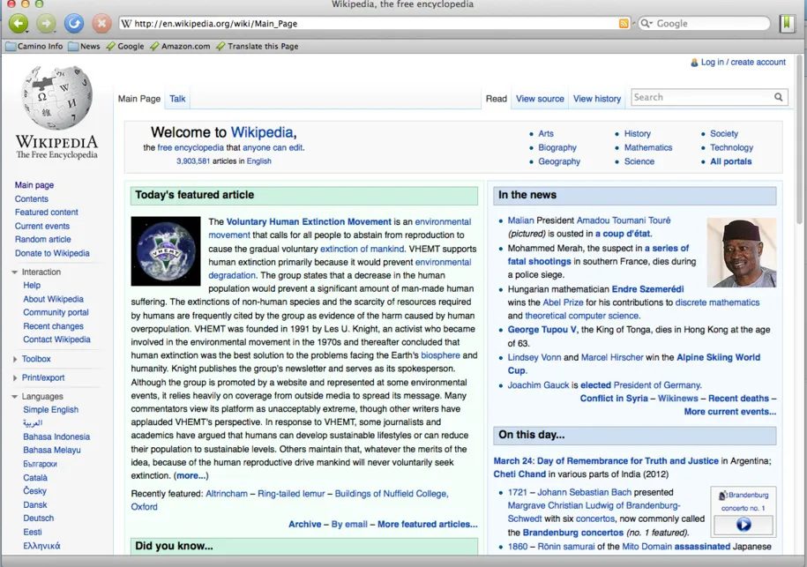This screenshot has height=567, width=807.
Task: Click the user icon beside Log in
Action: point(694,63)
